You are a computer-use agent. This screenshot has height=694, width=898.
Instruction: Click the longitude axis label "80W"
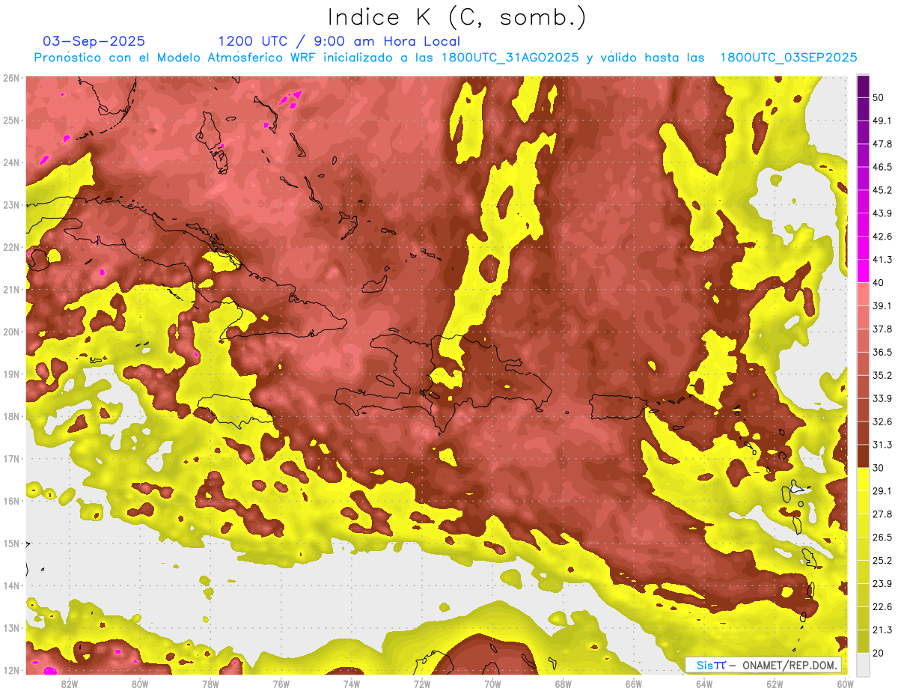139,684
